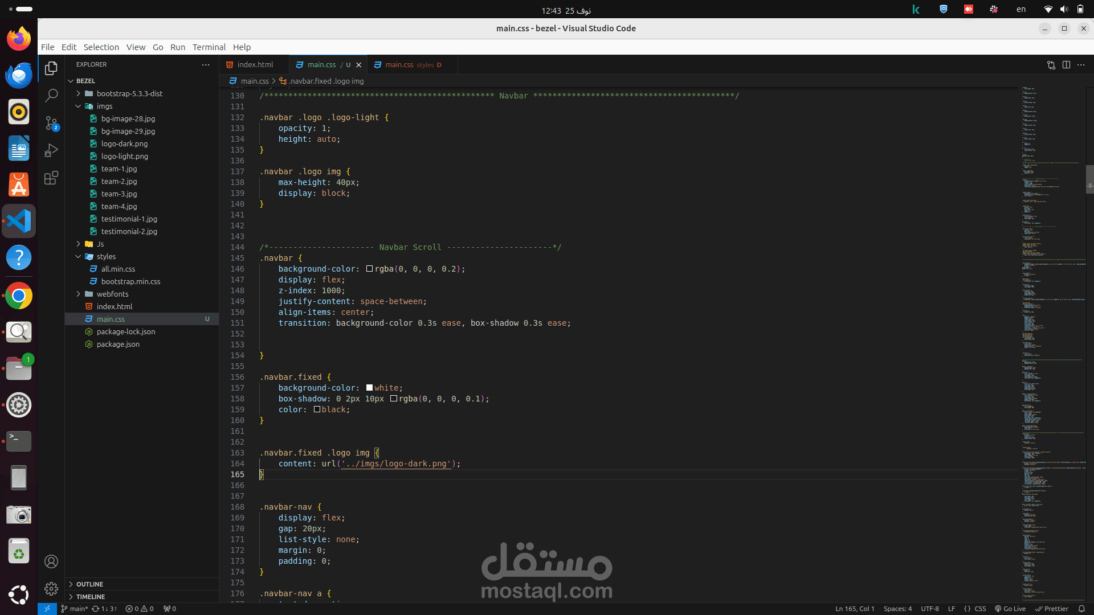This screenshot has height=615, width=1094.
Task: Switch to the index.html tab
Action: pos(255,65)
